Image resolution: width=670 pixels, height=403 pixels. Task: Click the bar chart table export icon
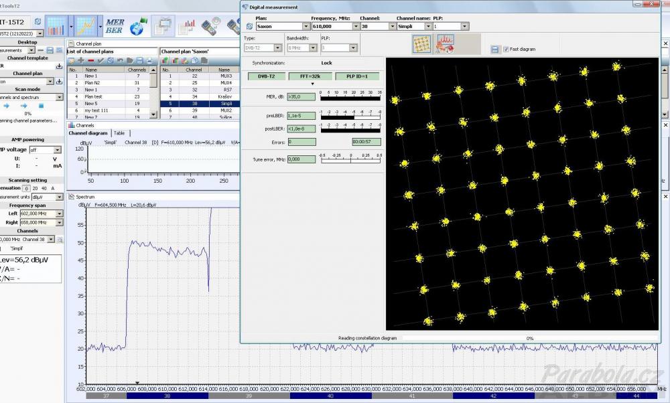coord(187,27)
